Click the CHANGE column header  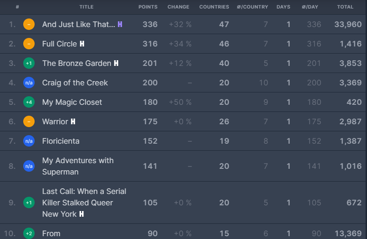click(x=178, y=7)
